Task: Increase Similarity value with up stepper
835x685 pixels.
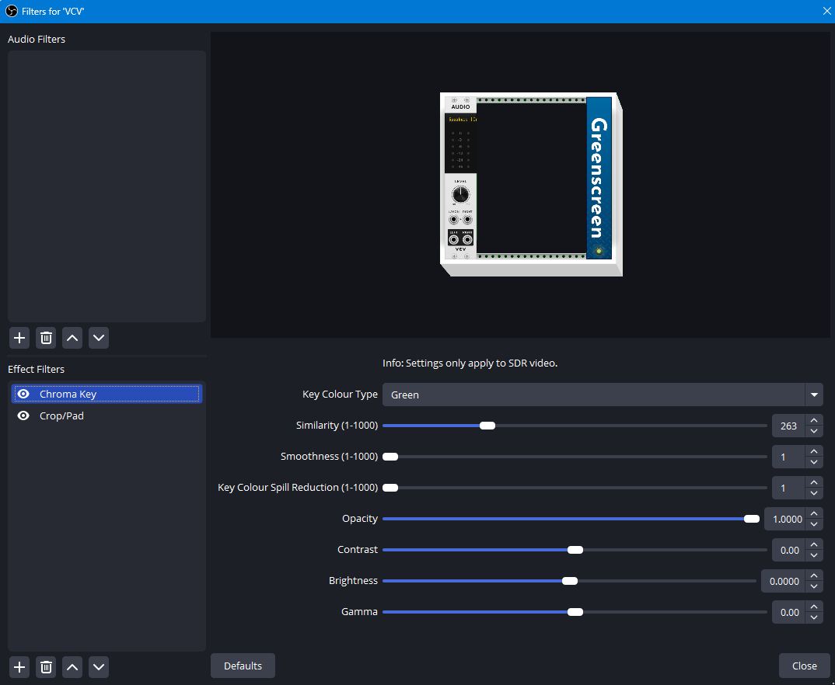Action: 814,420
